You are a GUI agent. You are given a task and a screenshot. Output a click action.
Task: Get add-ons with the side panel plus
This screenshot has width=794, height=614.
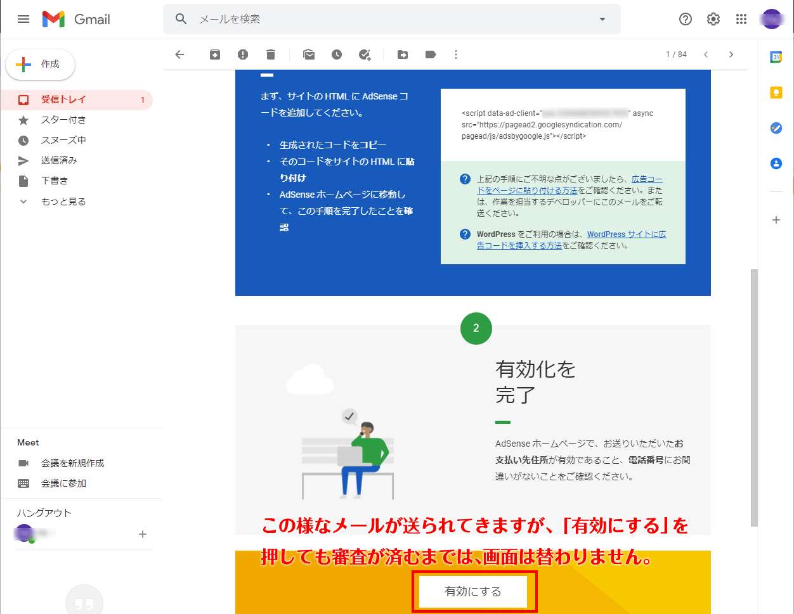tap(776, 220)
